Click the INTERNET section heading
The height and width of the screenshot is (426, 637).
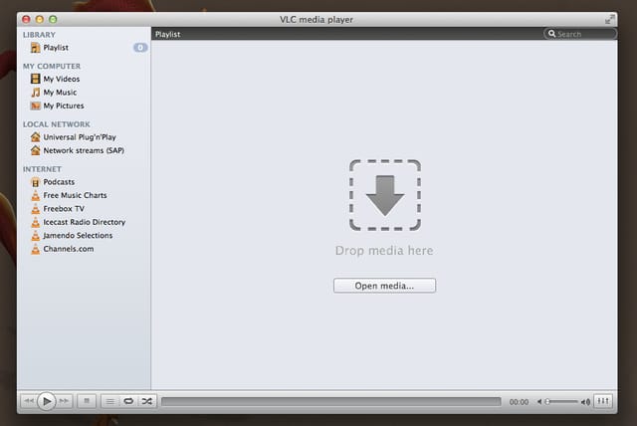click(x=42, y=169)
